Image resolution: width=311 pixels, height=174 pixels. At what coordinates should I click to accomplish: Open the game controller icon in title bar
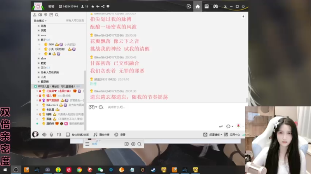click(x=215, y=7)
